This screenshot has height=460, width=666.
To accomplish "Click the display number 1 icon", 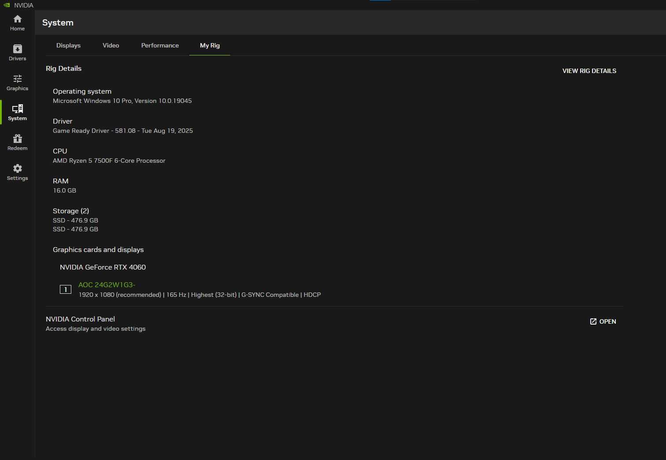I will tap(66, 289).
